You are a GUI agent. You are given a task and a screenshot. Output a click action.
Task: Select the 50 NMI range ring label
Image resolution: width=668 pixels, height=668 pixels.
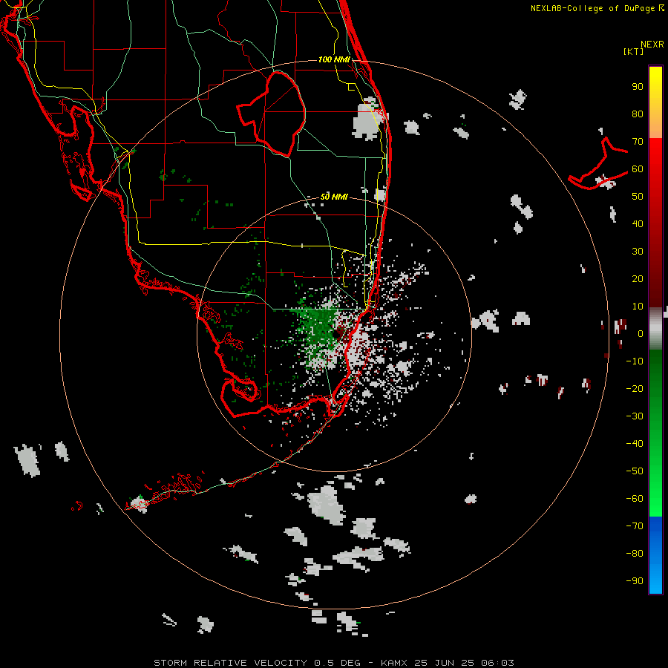pos(334,197)
